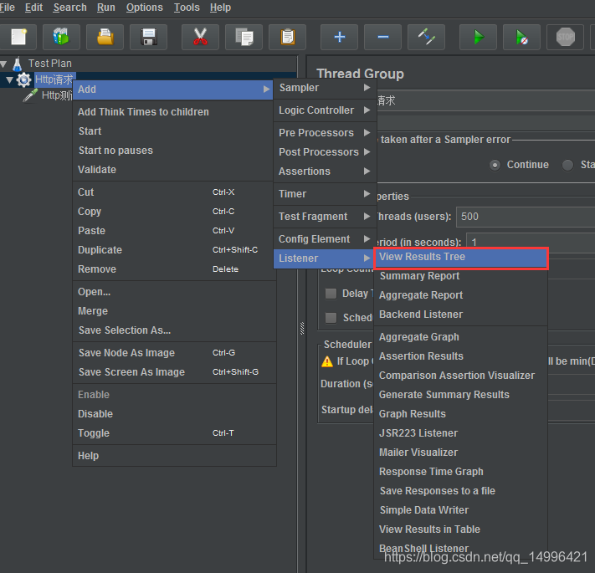Click Disable in the context menu
595x573 pixels.
[x=174, y=414]
